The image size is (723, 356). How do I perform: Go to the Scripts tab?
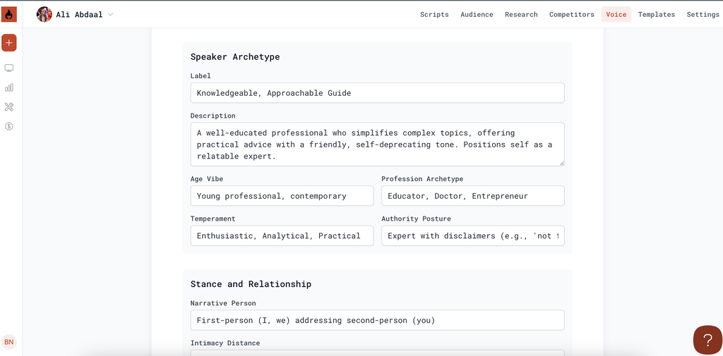click(x=434, y=15)
